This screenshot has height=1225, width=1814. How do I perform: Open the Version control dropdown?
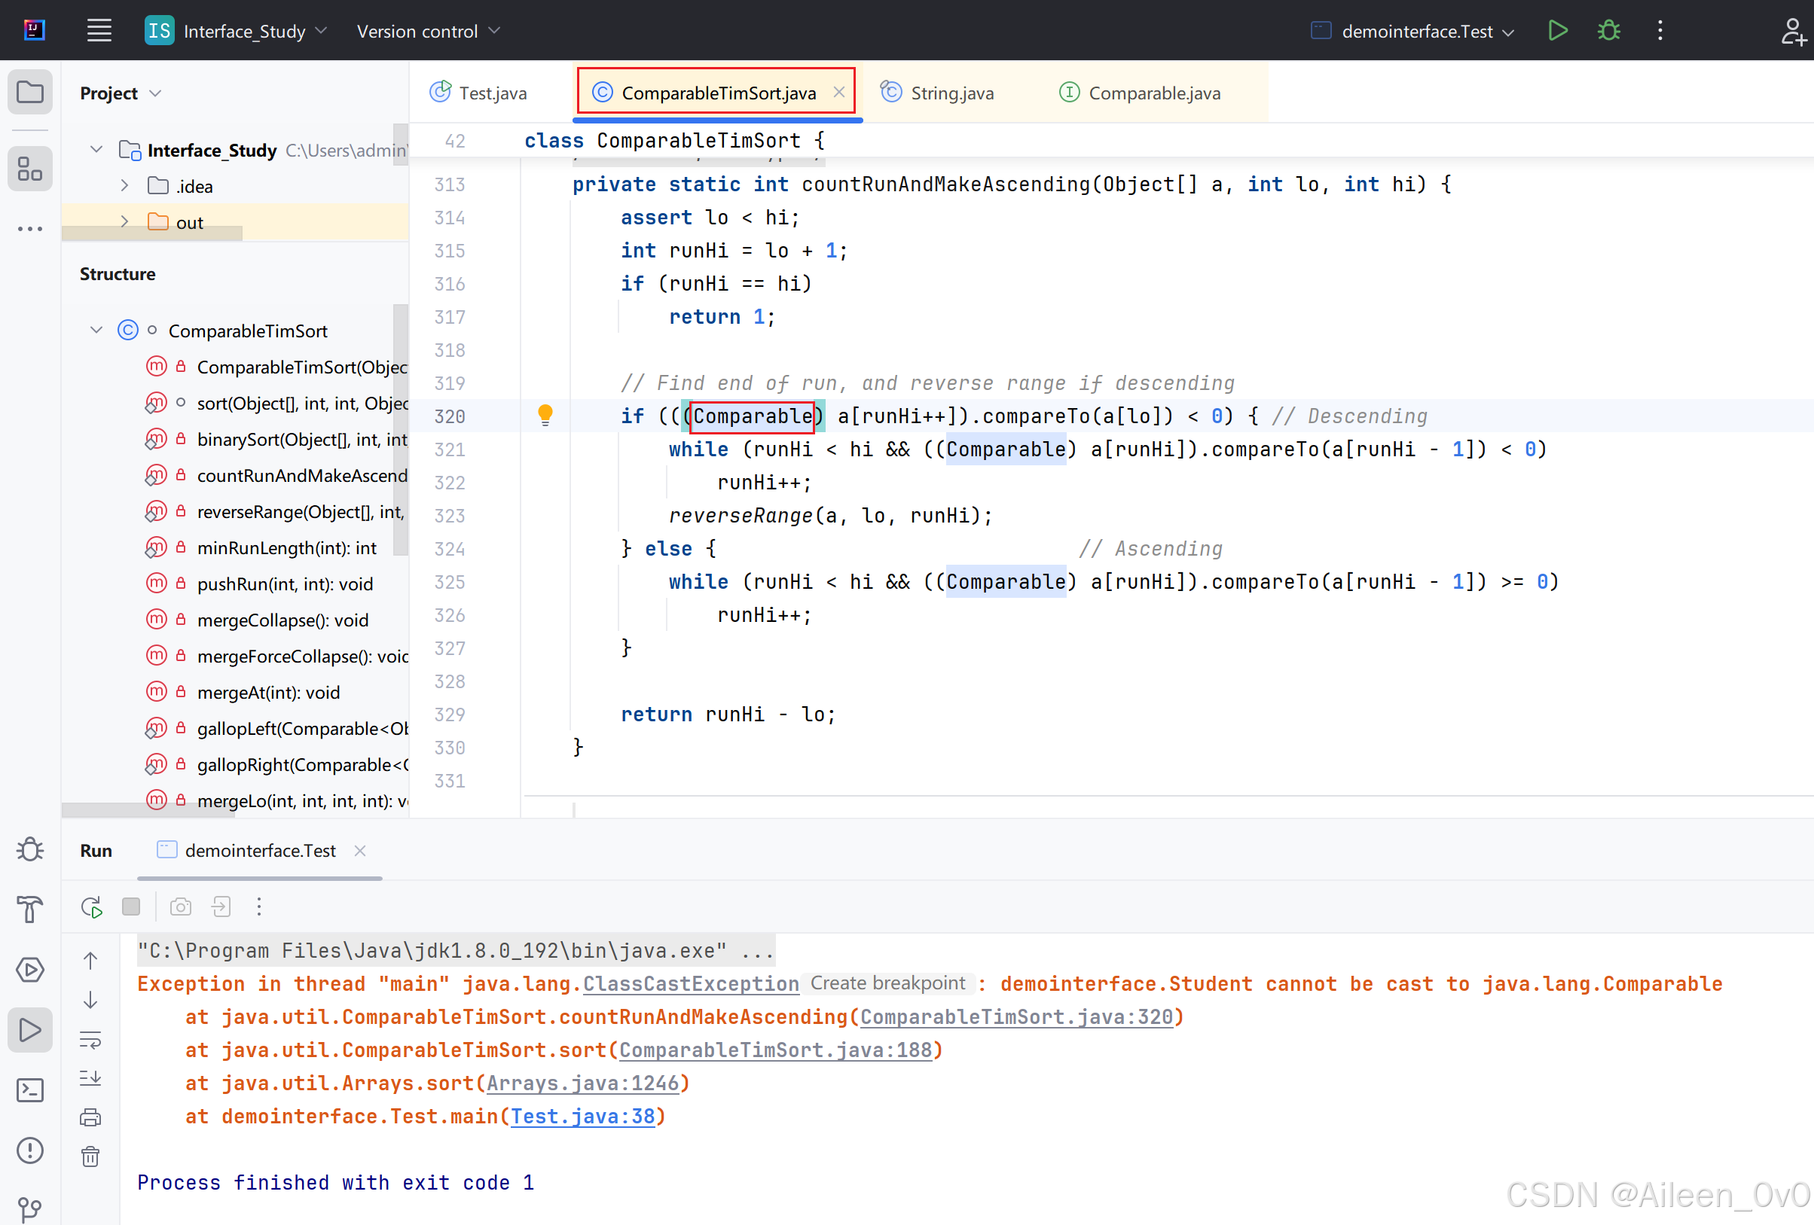pyautogui.click(x=428, y=31)
